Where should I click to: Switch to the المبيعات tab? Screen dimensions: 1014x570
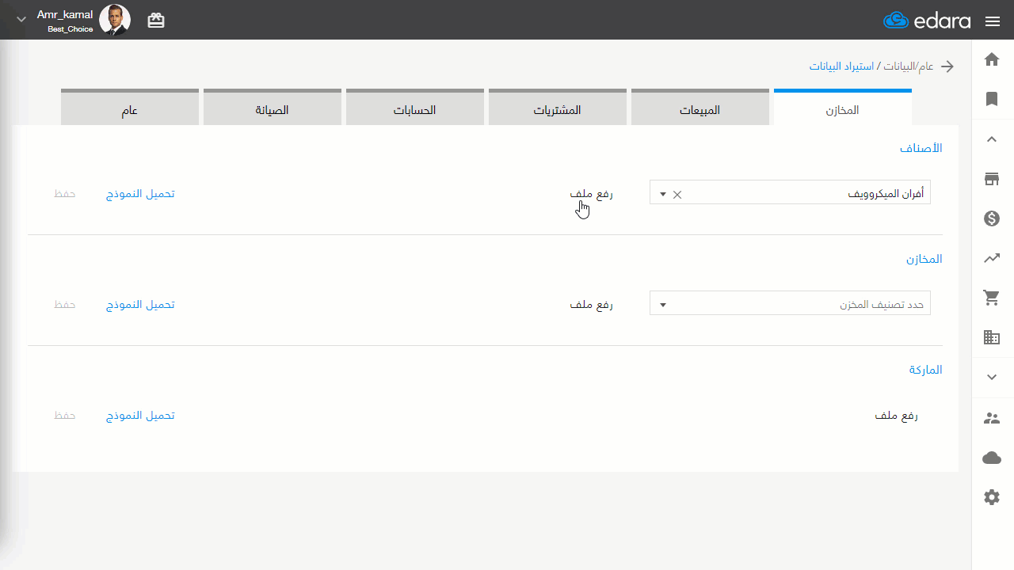[x=700, y=108]
